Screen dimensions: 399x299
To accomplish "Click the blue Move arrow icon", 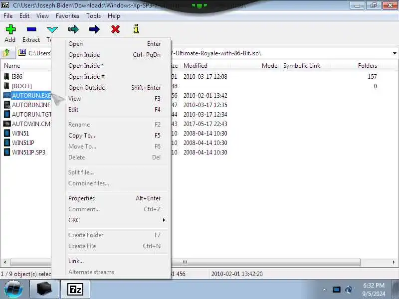I will 94,29.
